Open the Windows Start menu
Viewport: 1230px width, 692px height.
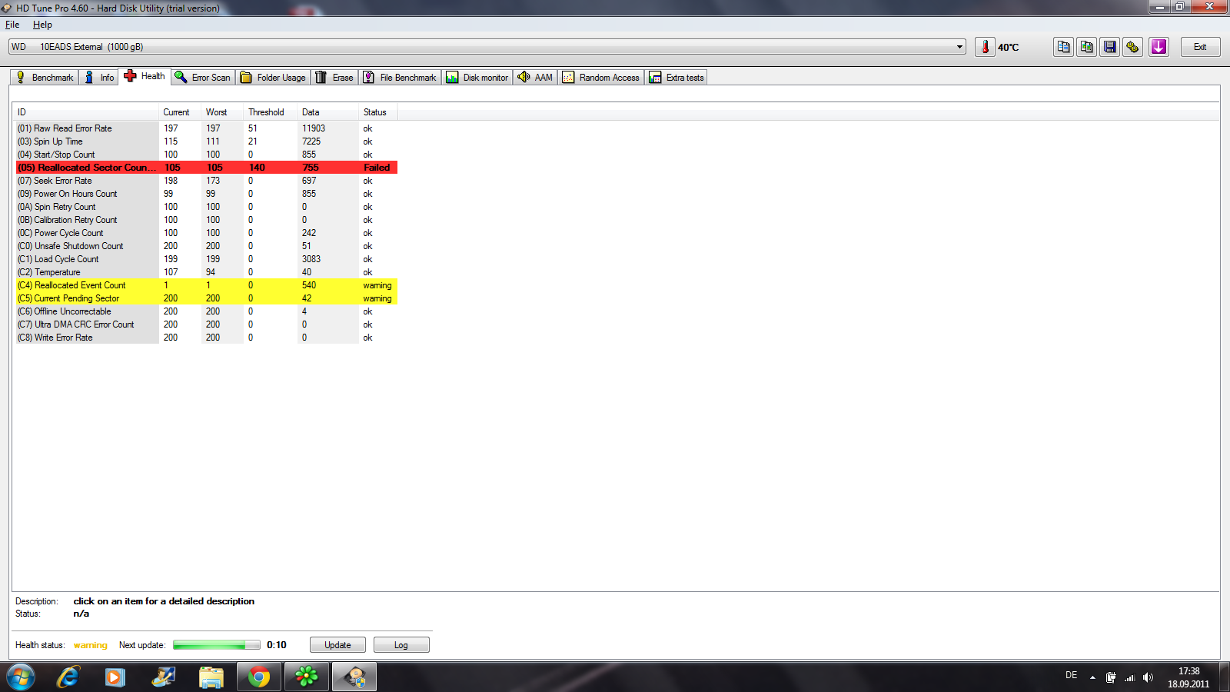tap(21, 677)
